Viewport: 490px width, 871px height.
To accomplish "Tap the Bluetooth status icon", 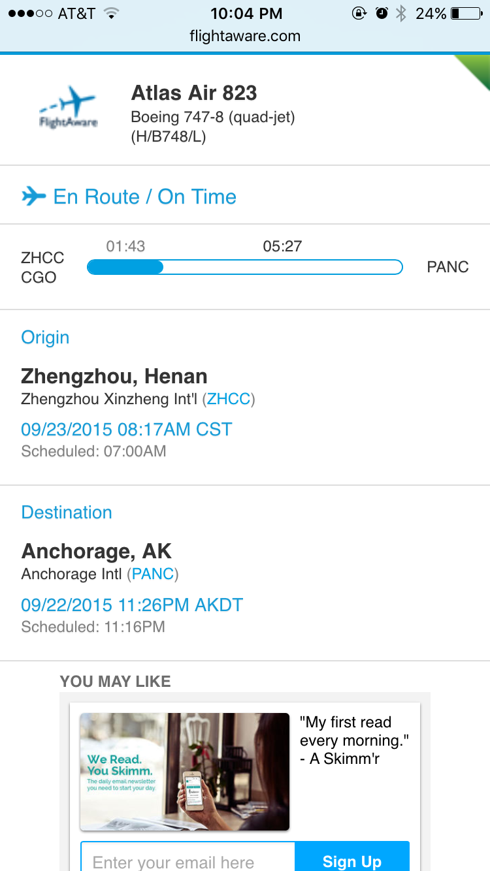I will tap(401, 13).
